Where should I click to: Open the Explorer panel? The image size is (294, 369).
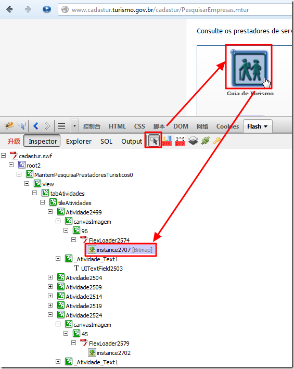point(79,141)
